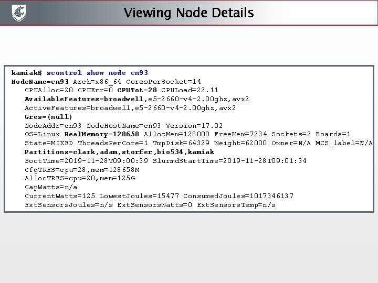Click the value 'NodeHostName=cn93'

tap(124, 126)
